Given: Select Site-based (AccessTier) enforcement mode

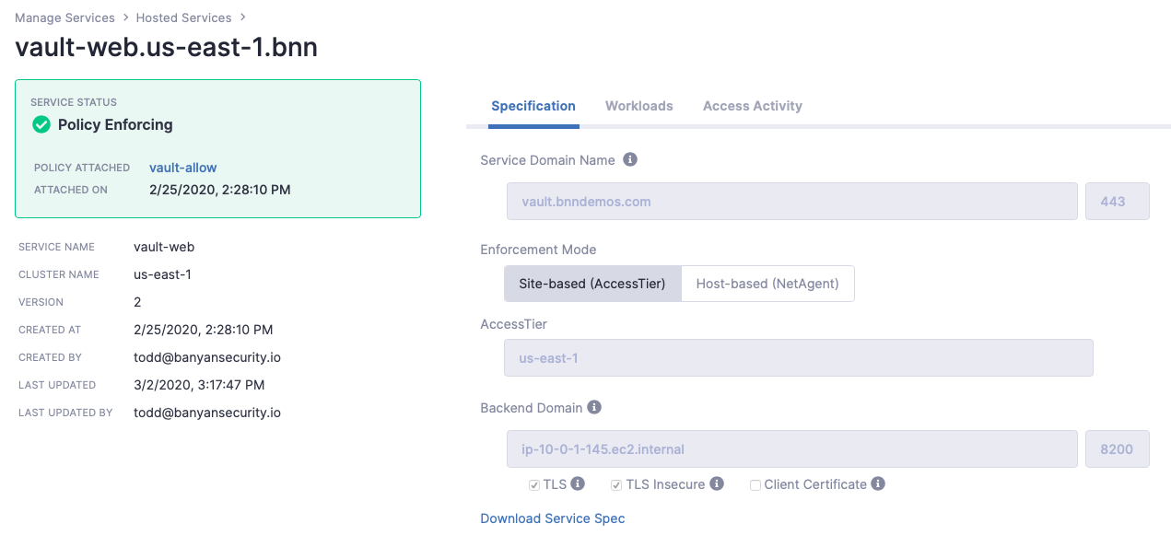Looking at the screenshot, I should point(592,284).
